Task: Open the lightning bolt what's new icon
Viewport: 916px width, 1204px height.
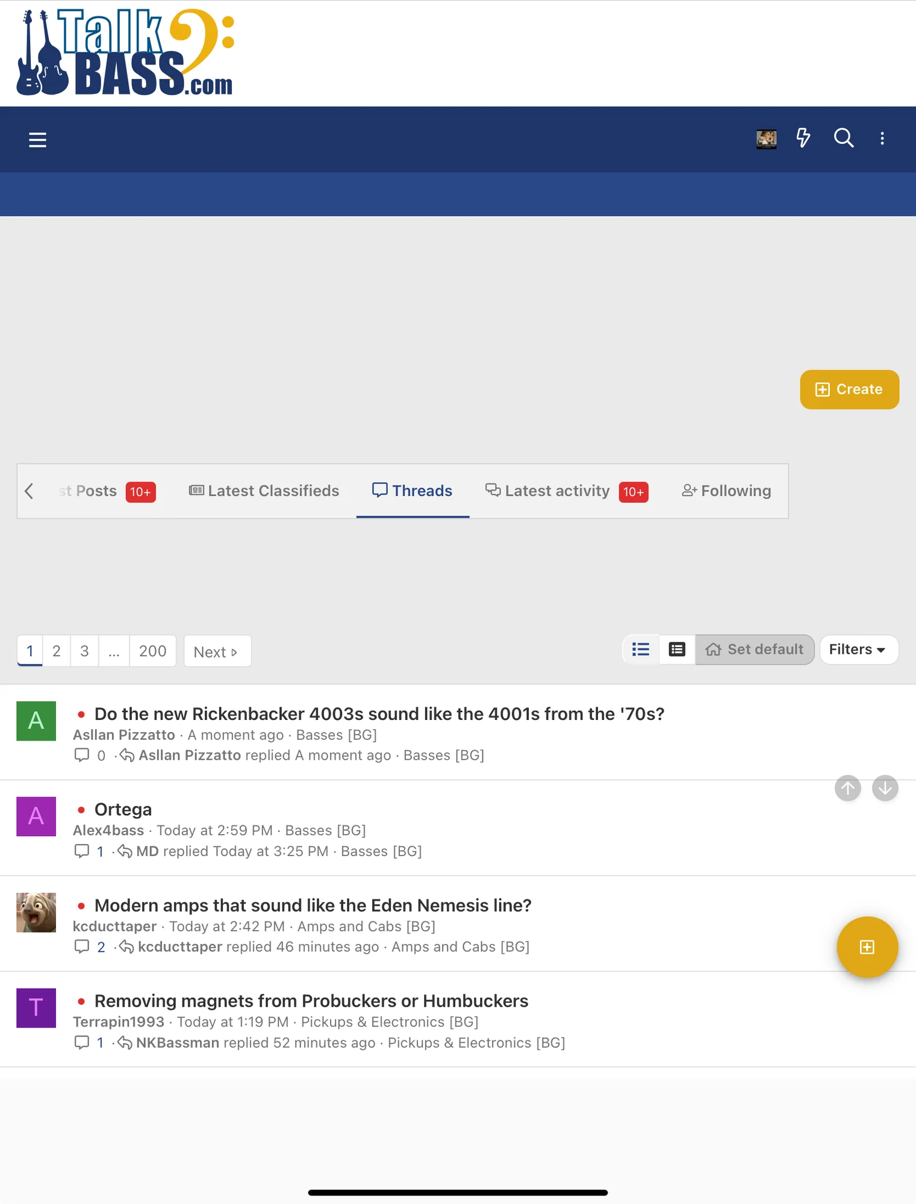Action: pos(803,138)
